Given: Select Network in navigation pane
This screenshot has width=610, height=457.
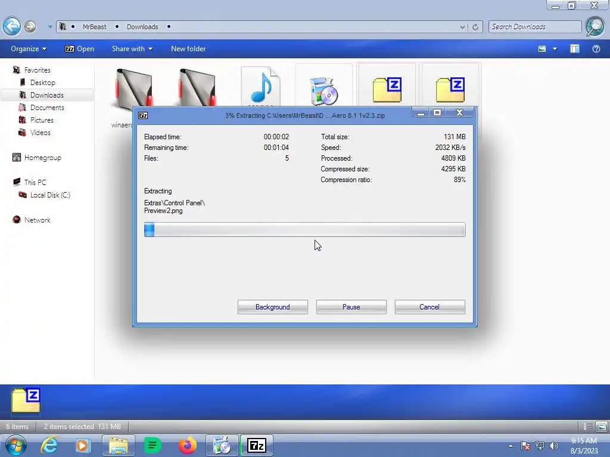Looking at the screenshot, I should click(37, 220).
